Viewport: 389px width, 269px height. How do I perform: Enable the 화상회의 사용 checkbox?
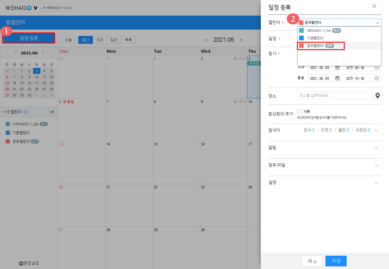[299, 112]
